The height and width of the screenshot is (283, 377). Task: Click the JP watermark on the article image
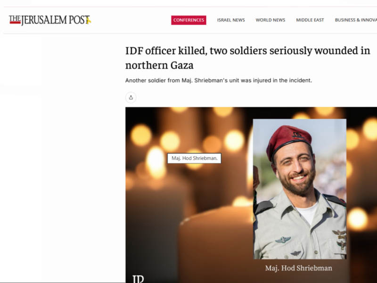[138, 279]
